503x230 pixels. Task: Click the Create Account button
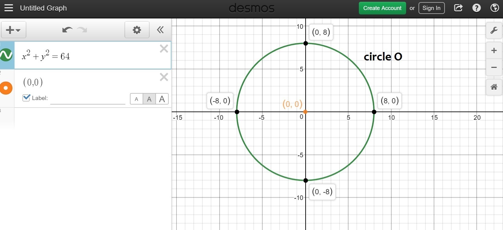coord(382,8)
